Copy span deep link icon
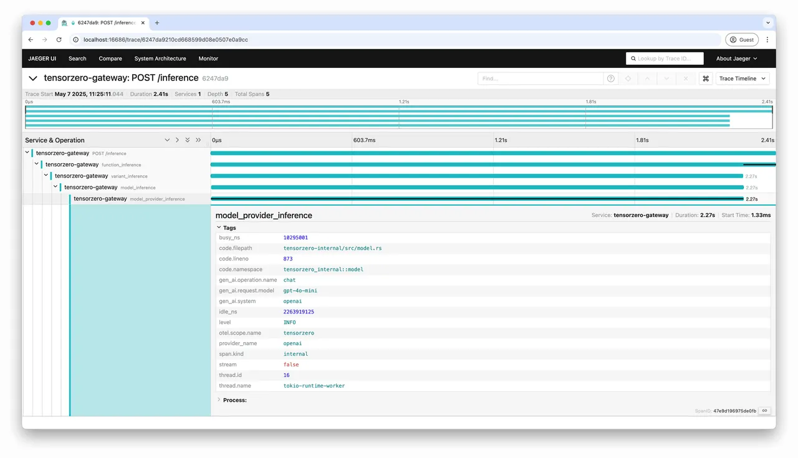The image size is (798, 458). coord(764,411)
